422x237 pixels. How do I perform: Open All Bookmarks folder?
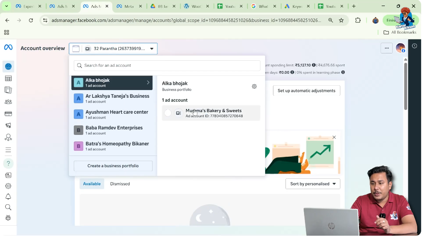point(400,32)
